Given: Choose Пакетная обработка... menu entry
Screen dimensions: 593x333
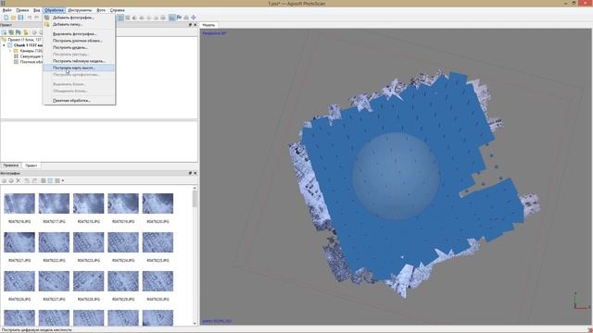Looking at the screenshot, I should [x=79, y=101].
